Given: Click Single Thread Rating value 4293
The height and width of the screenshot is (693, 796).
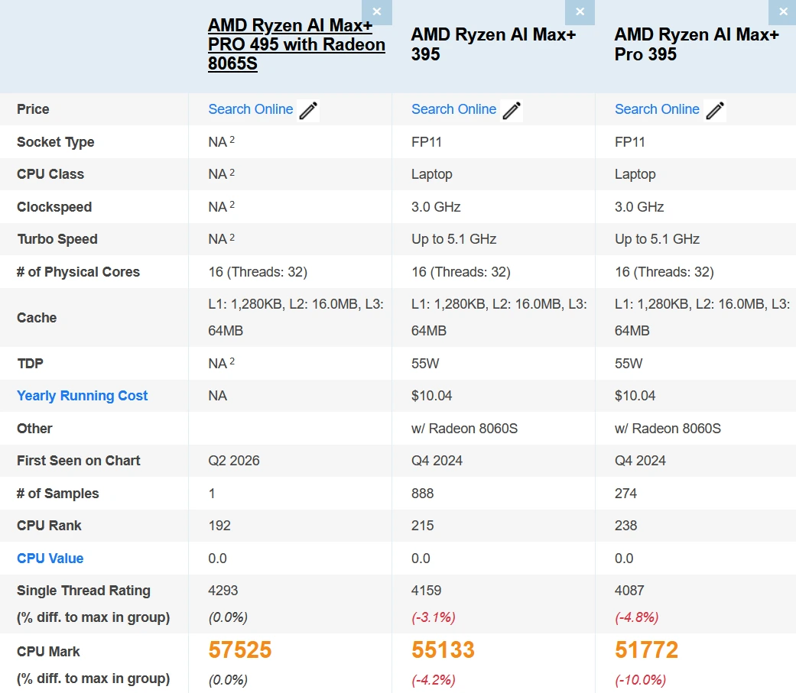Looking at the screenshot, I should (x=223, y=591).
